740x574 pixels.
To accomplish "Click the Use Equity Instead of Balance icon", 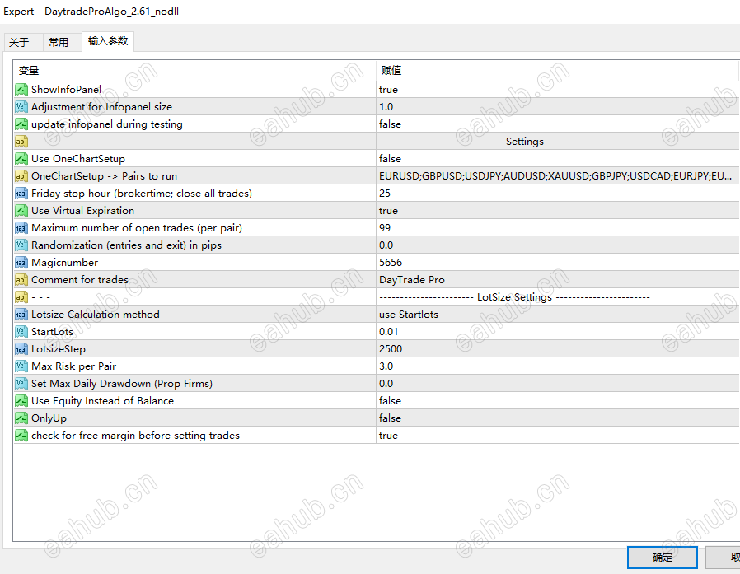I will click(x=21, y=400).
